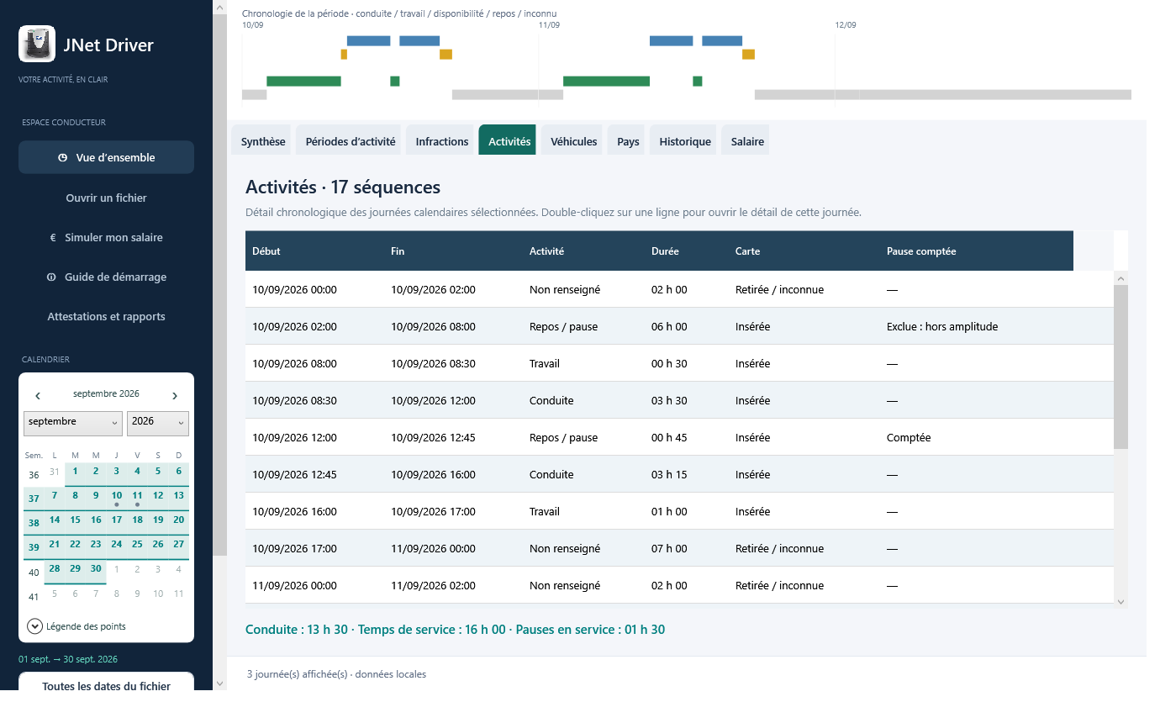This screenshot has height=723, width=1160.
Task: Click the euro icon beside Simuler mon salaire
Action: tap(53, 238)
